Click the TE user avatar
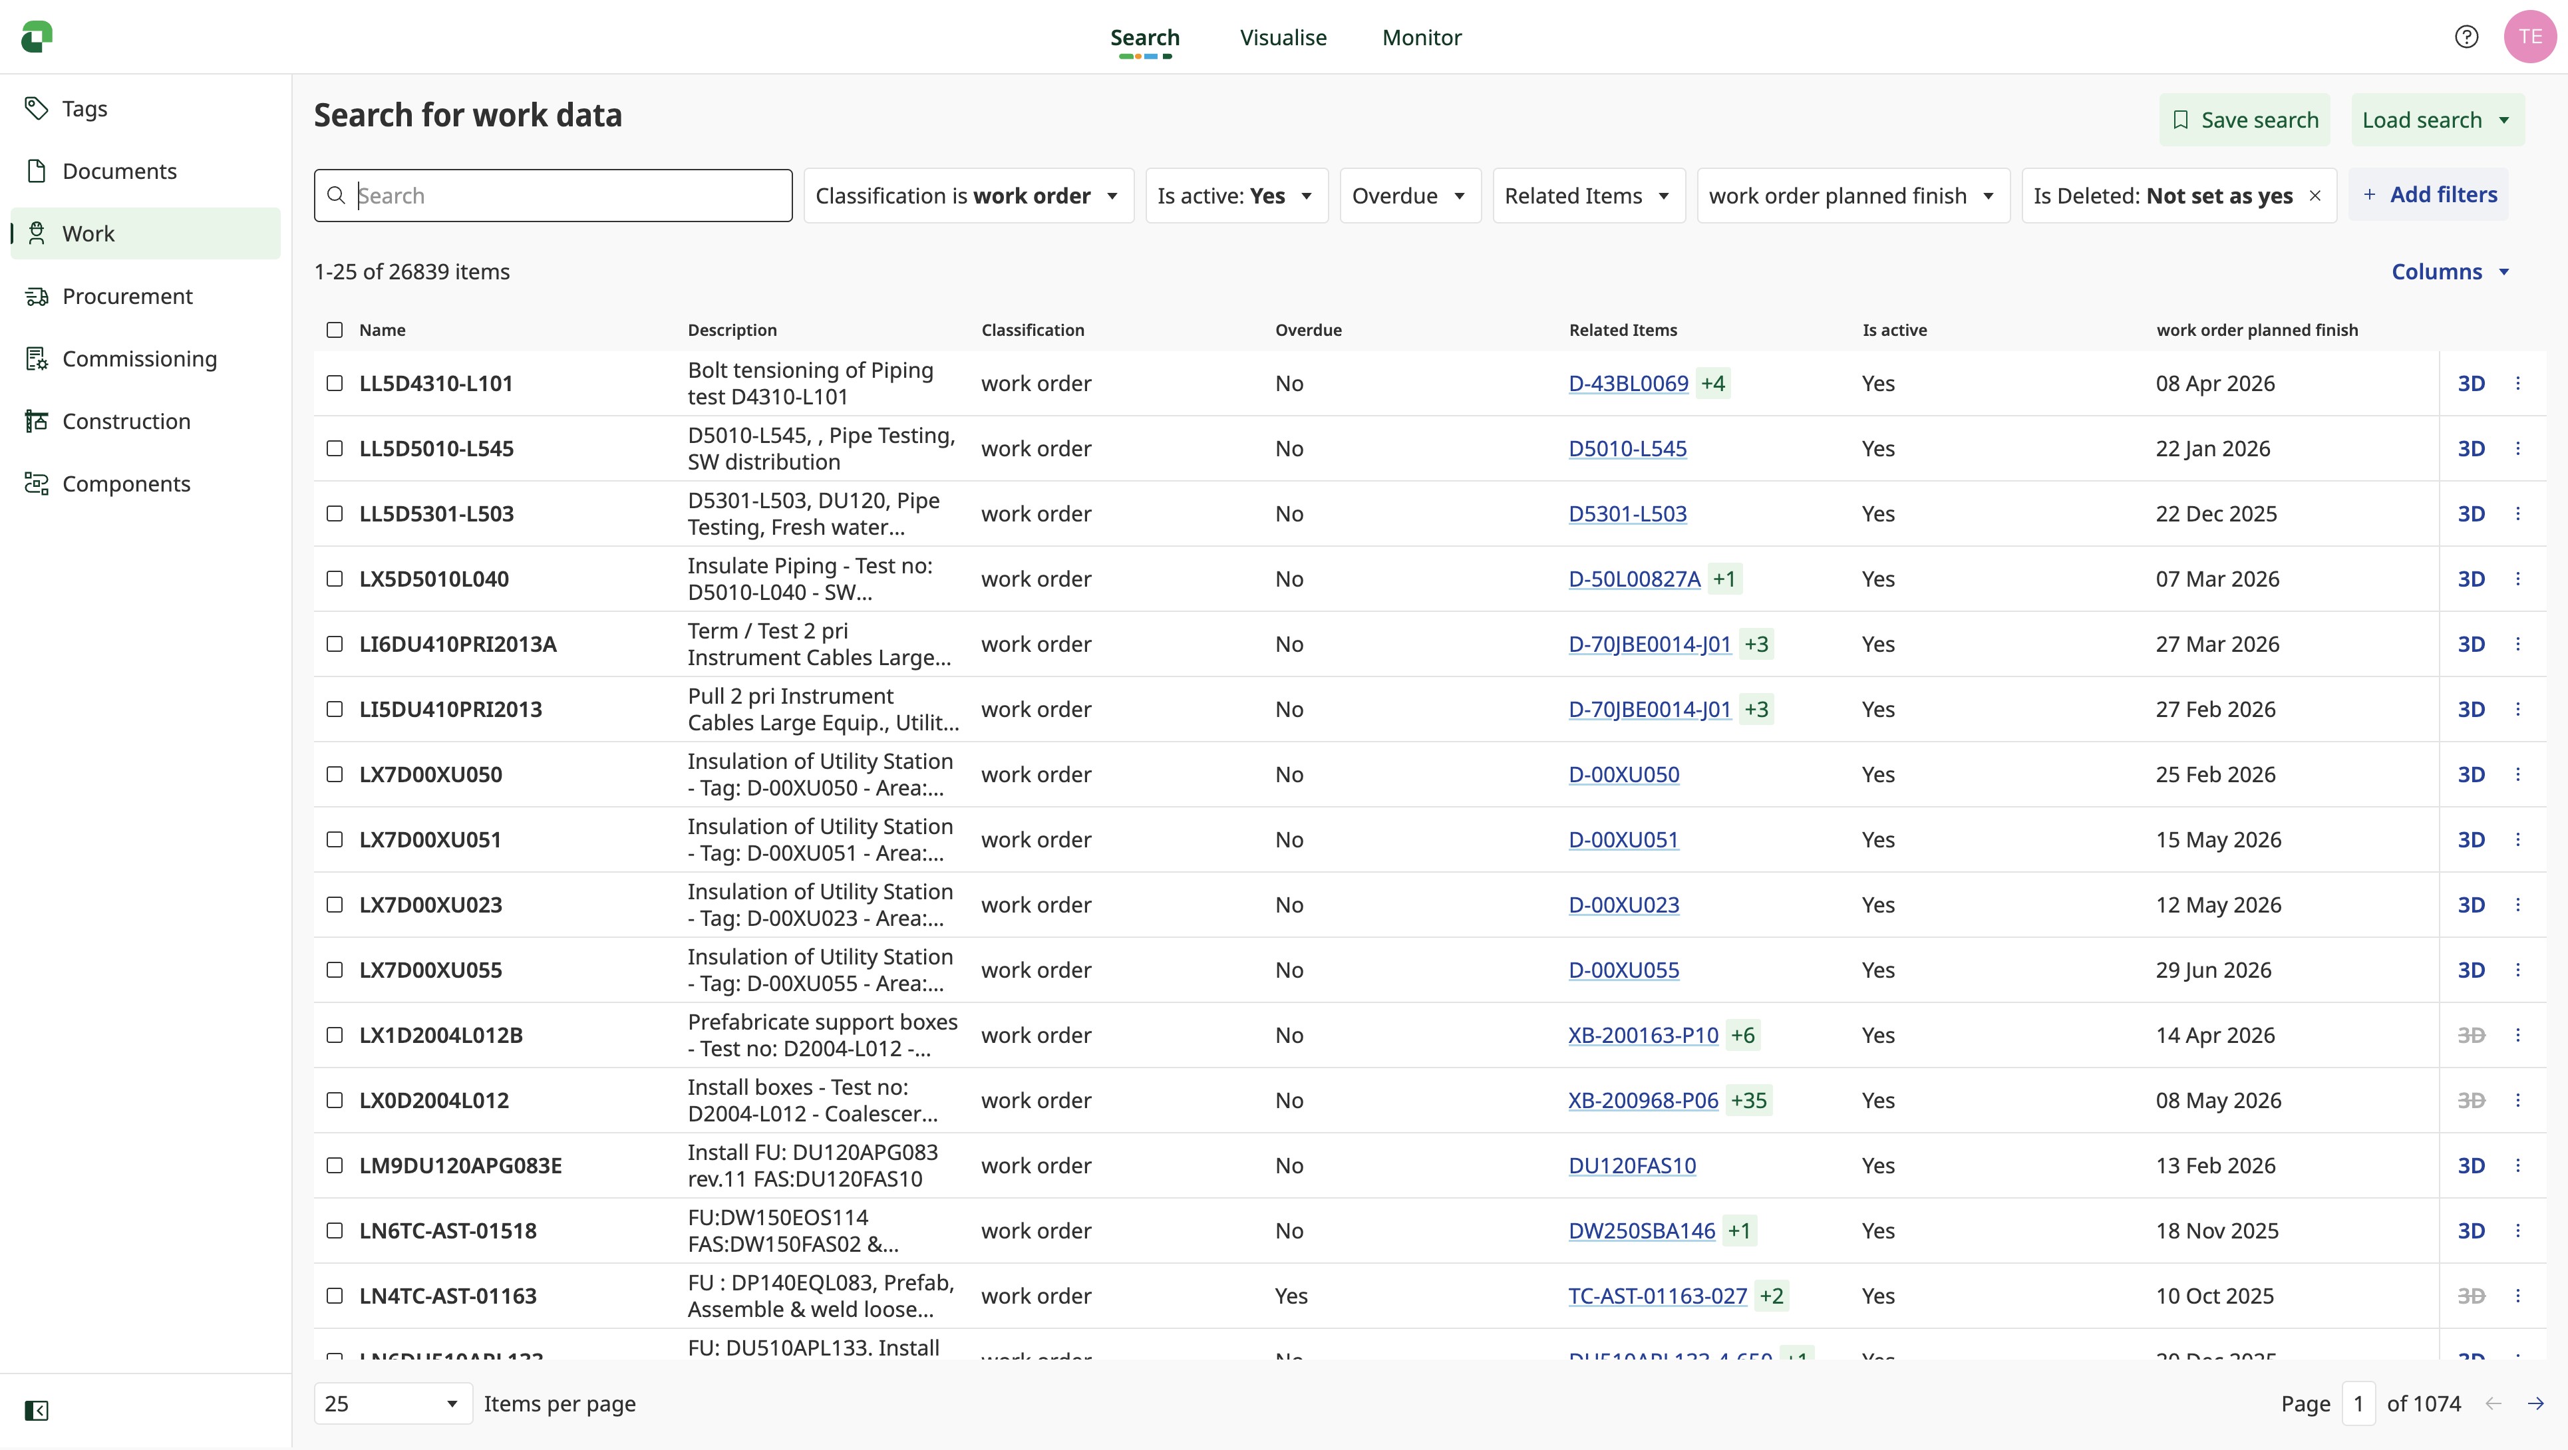The image size is (2568, 1450). (x=2529, y=37)
